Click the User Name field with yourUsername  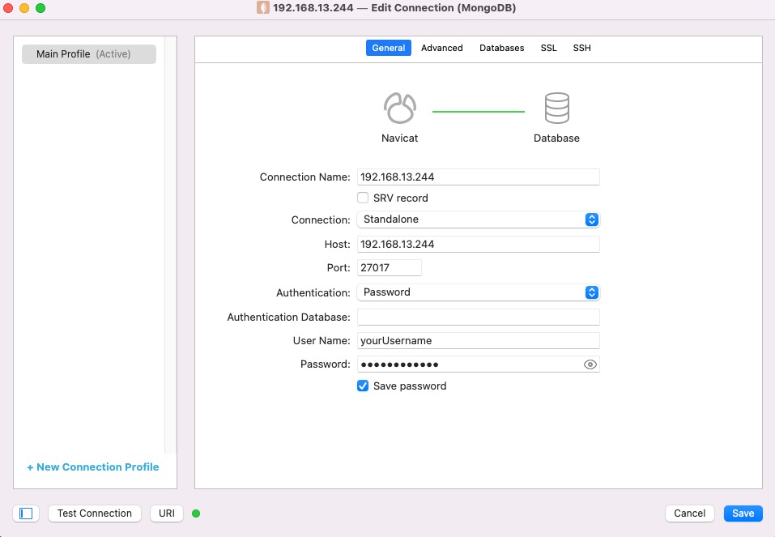pyautogui.click(x=478, y=341)
